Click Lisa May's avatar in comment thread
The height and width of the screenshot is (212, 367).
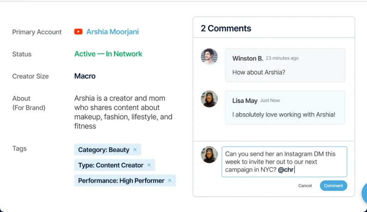[x=209, y=99]
